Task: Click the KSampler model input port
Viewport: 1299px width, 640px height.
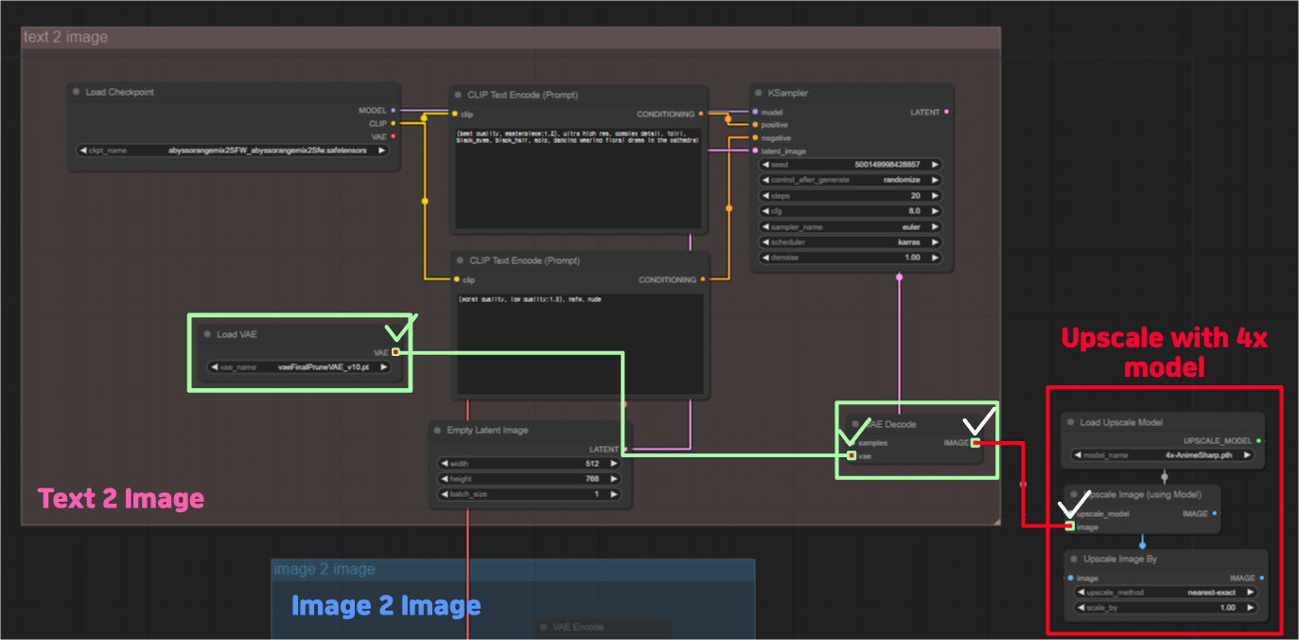Action: (755, 112)
